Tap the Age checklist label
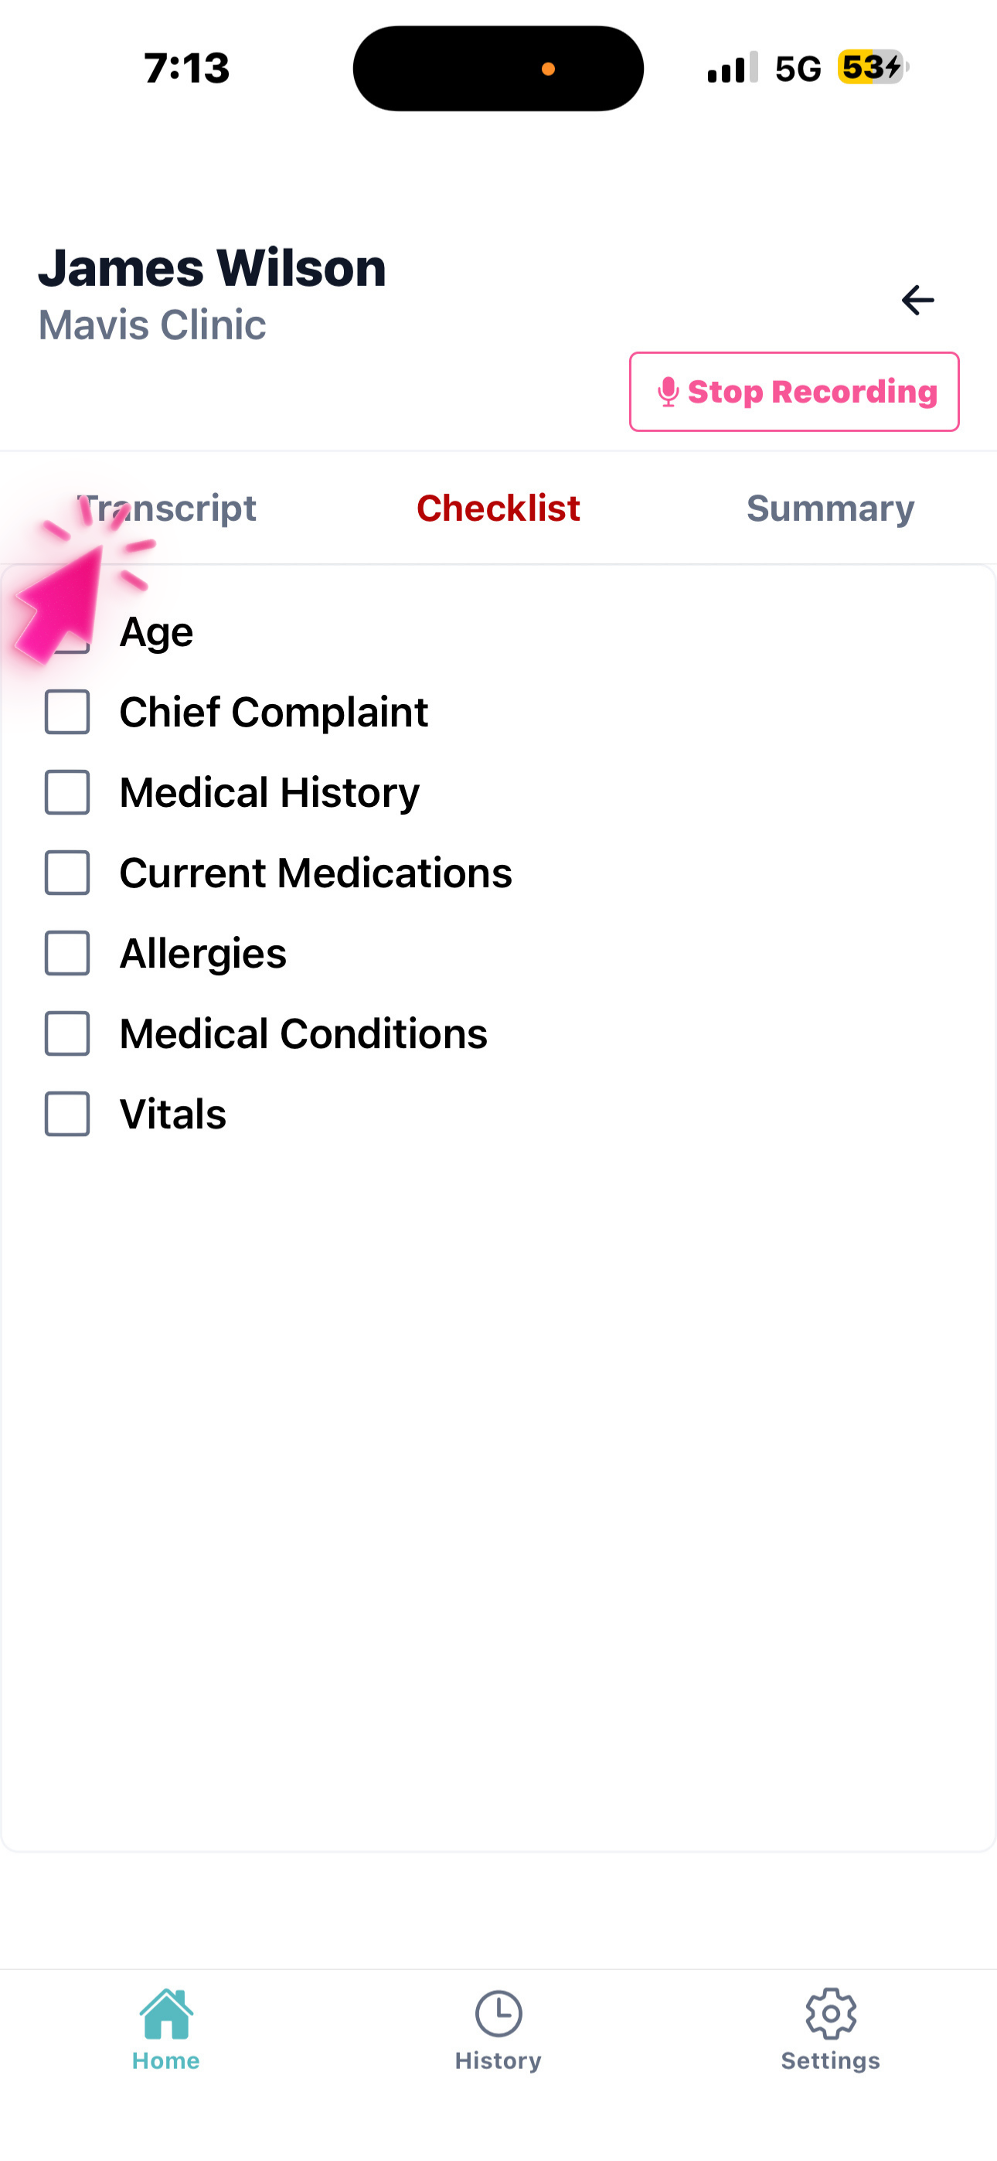997x2161 pixels. [156, 631]
